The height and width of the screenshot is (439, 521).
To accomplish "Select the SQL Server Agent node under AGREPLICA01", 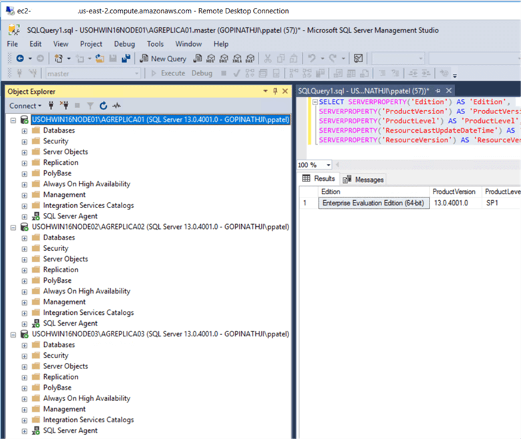I will [x=69, y=216].
